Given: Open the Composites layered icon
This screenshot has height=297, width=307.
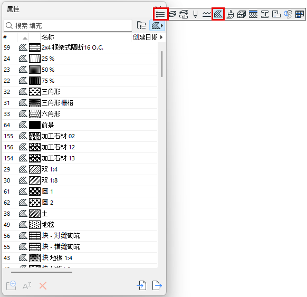Looking at the screenshot, I should (x=253, y=14).
